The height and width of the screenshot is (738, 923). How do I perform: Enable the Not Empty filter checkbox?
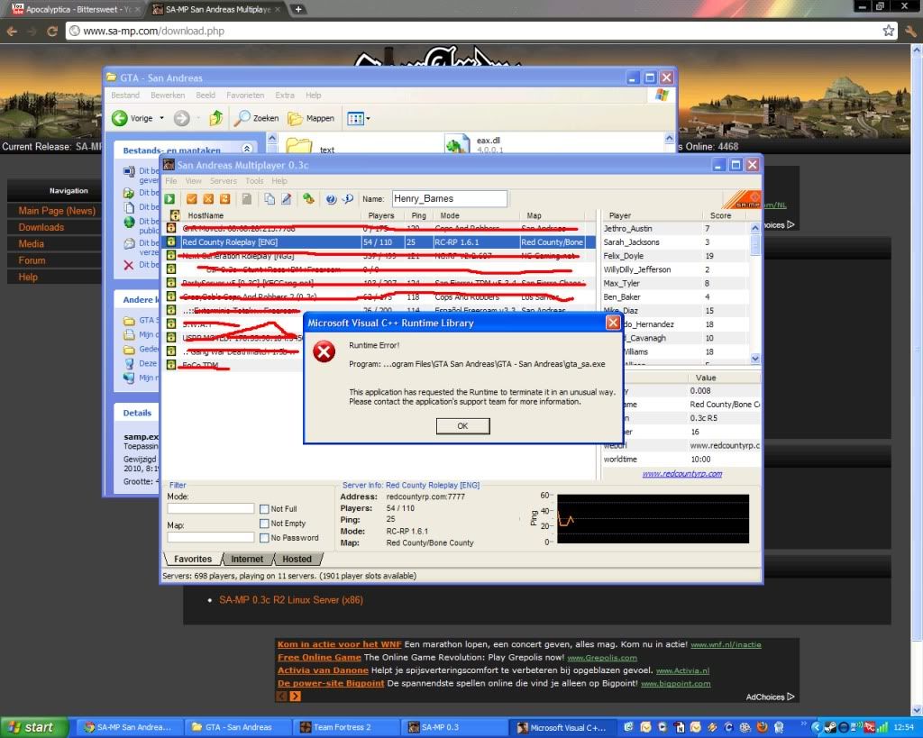pyautogui.click(x=264, y=524)
